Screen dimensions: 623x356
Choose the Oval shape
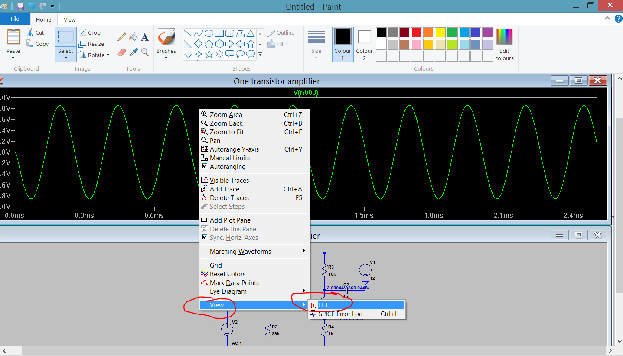click(x=209, y=33)
